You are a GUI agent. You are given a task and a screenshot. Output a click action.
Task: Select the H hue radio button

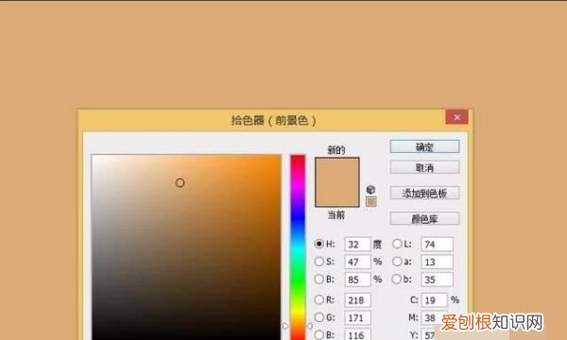tap(319, 244)
